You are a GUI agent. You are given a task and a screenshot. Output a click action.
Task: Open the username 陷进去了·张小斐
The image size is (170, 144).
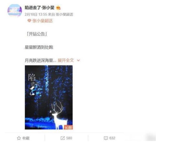click(40, 8)
